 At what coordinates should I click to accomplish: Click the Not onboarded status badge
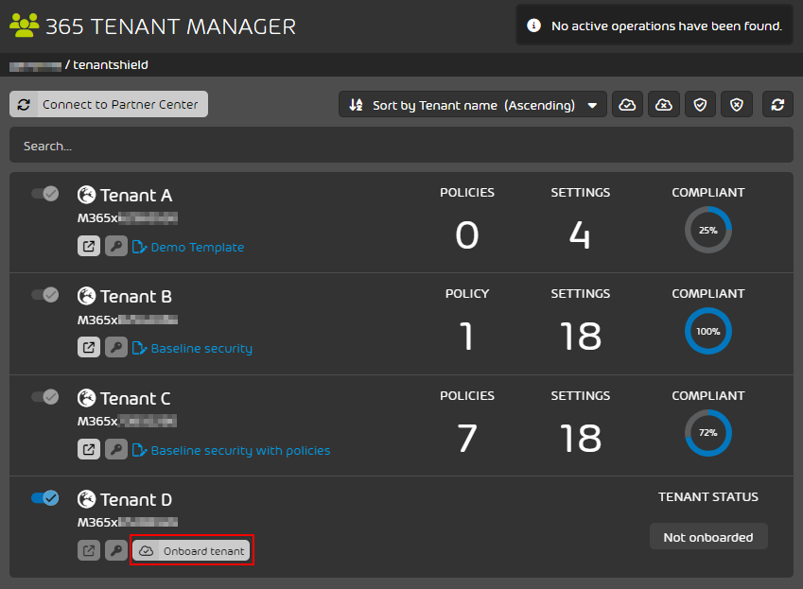tap(708, 537)
